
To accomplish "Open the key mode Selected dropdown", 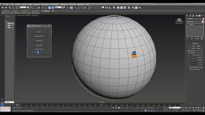I will click(x=174, y=108).
